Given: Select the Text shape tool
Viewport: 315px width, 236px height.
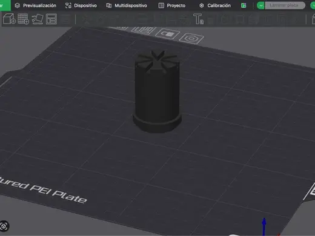Looking at the screenshot, I should [x=198, y=19].
